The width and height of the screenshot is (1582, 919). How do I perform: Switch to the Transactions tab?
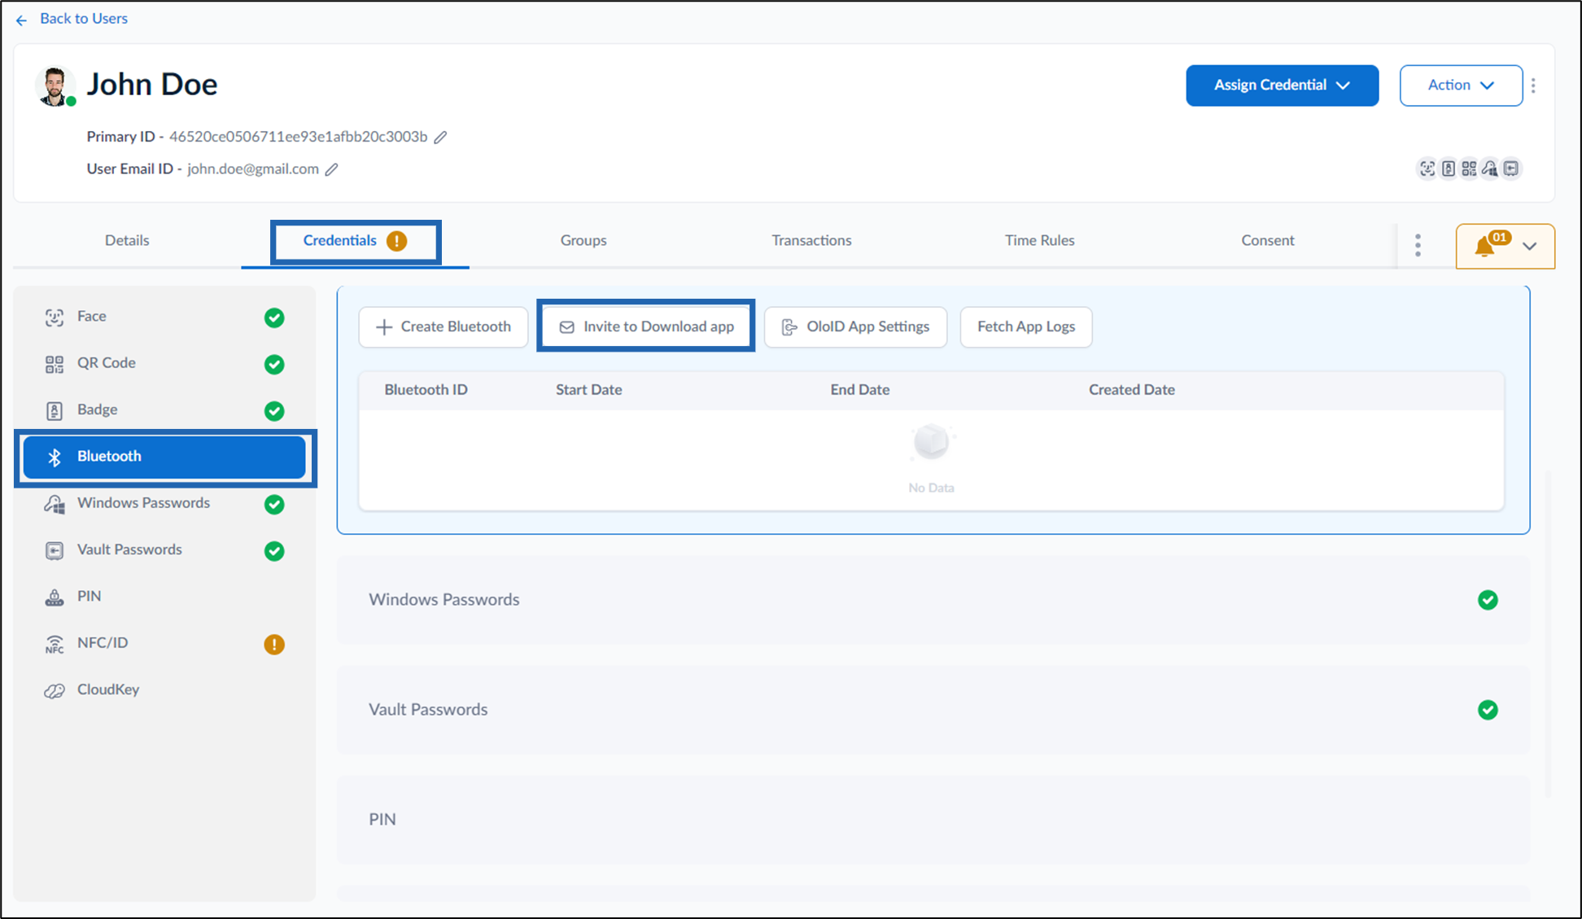(811, 241)
